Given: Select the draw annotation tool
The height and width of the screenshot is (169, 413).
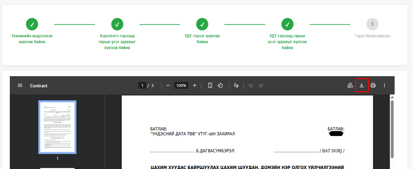Looking at the screenshot, I should (x=236, y=86).
